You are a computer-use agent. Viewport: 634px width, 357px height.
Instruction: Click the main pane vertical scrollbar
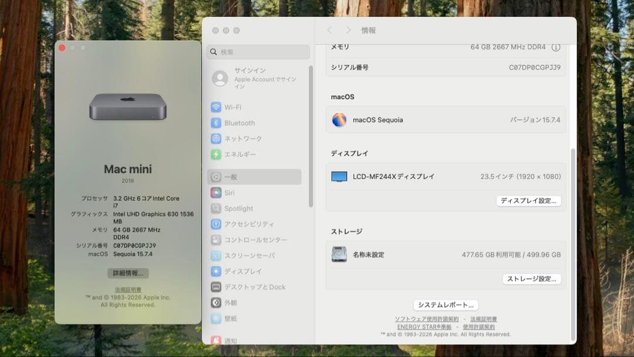572,245
